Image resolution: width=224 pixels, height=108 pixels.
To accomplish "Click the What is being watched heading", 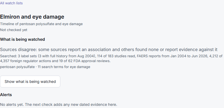I will click(22, 39).
